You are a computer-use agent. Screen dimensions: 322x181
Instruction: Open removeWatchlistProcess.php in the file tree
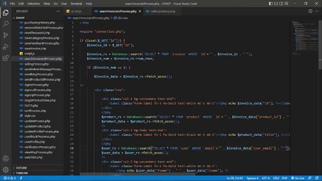pyautogui.click(x=44, y=28)
